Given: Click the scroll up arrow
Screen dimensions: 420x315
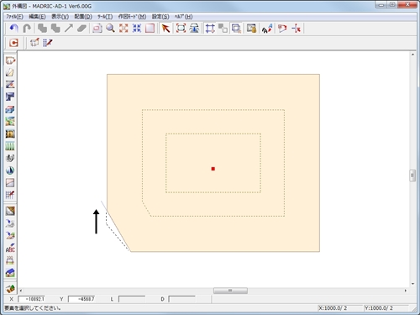Looking at the screenshot, I should (x=412, y=55).
